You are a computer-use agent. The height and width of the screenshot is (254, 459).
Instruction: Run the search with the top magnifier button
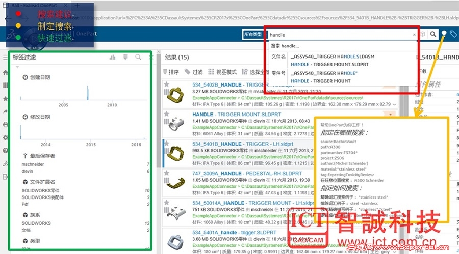[433, 34]
